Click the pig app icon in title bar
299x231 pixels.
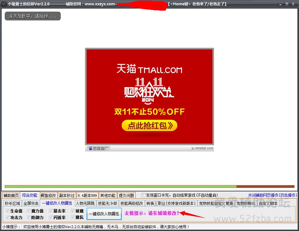[4, 4]
